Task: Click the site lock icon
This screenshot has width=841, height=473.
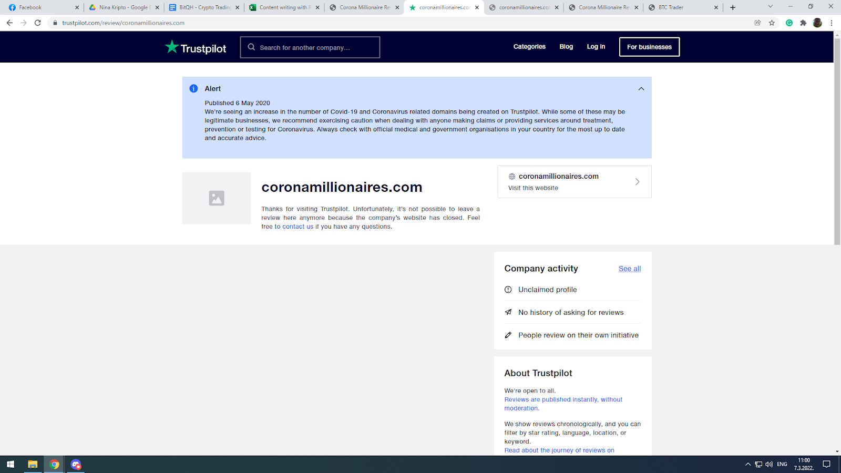Action: [55, 23]
